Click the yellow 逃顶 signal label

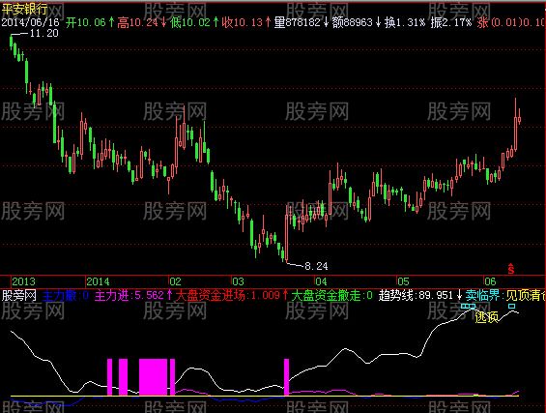pos(486,317)
